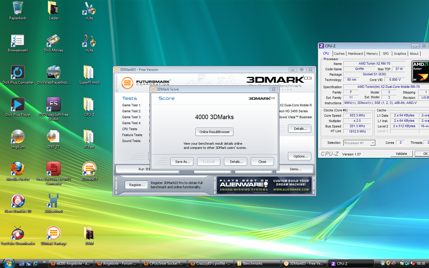Viewport: 429px width, 268px height.
Task: Open Internet Explorer from quick launch
Action: 35,264
